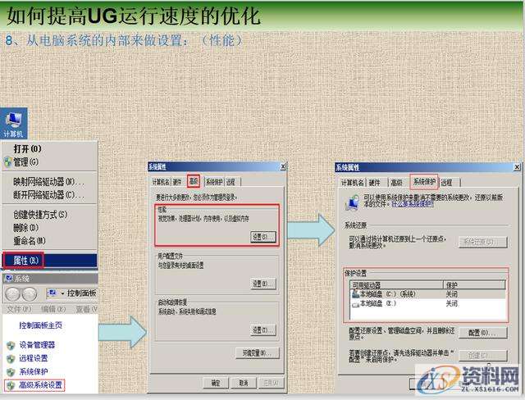Select the 本地磁盘 (E:) row
The height and width of the screenshot is (400, 525).
click(428, 303)
